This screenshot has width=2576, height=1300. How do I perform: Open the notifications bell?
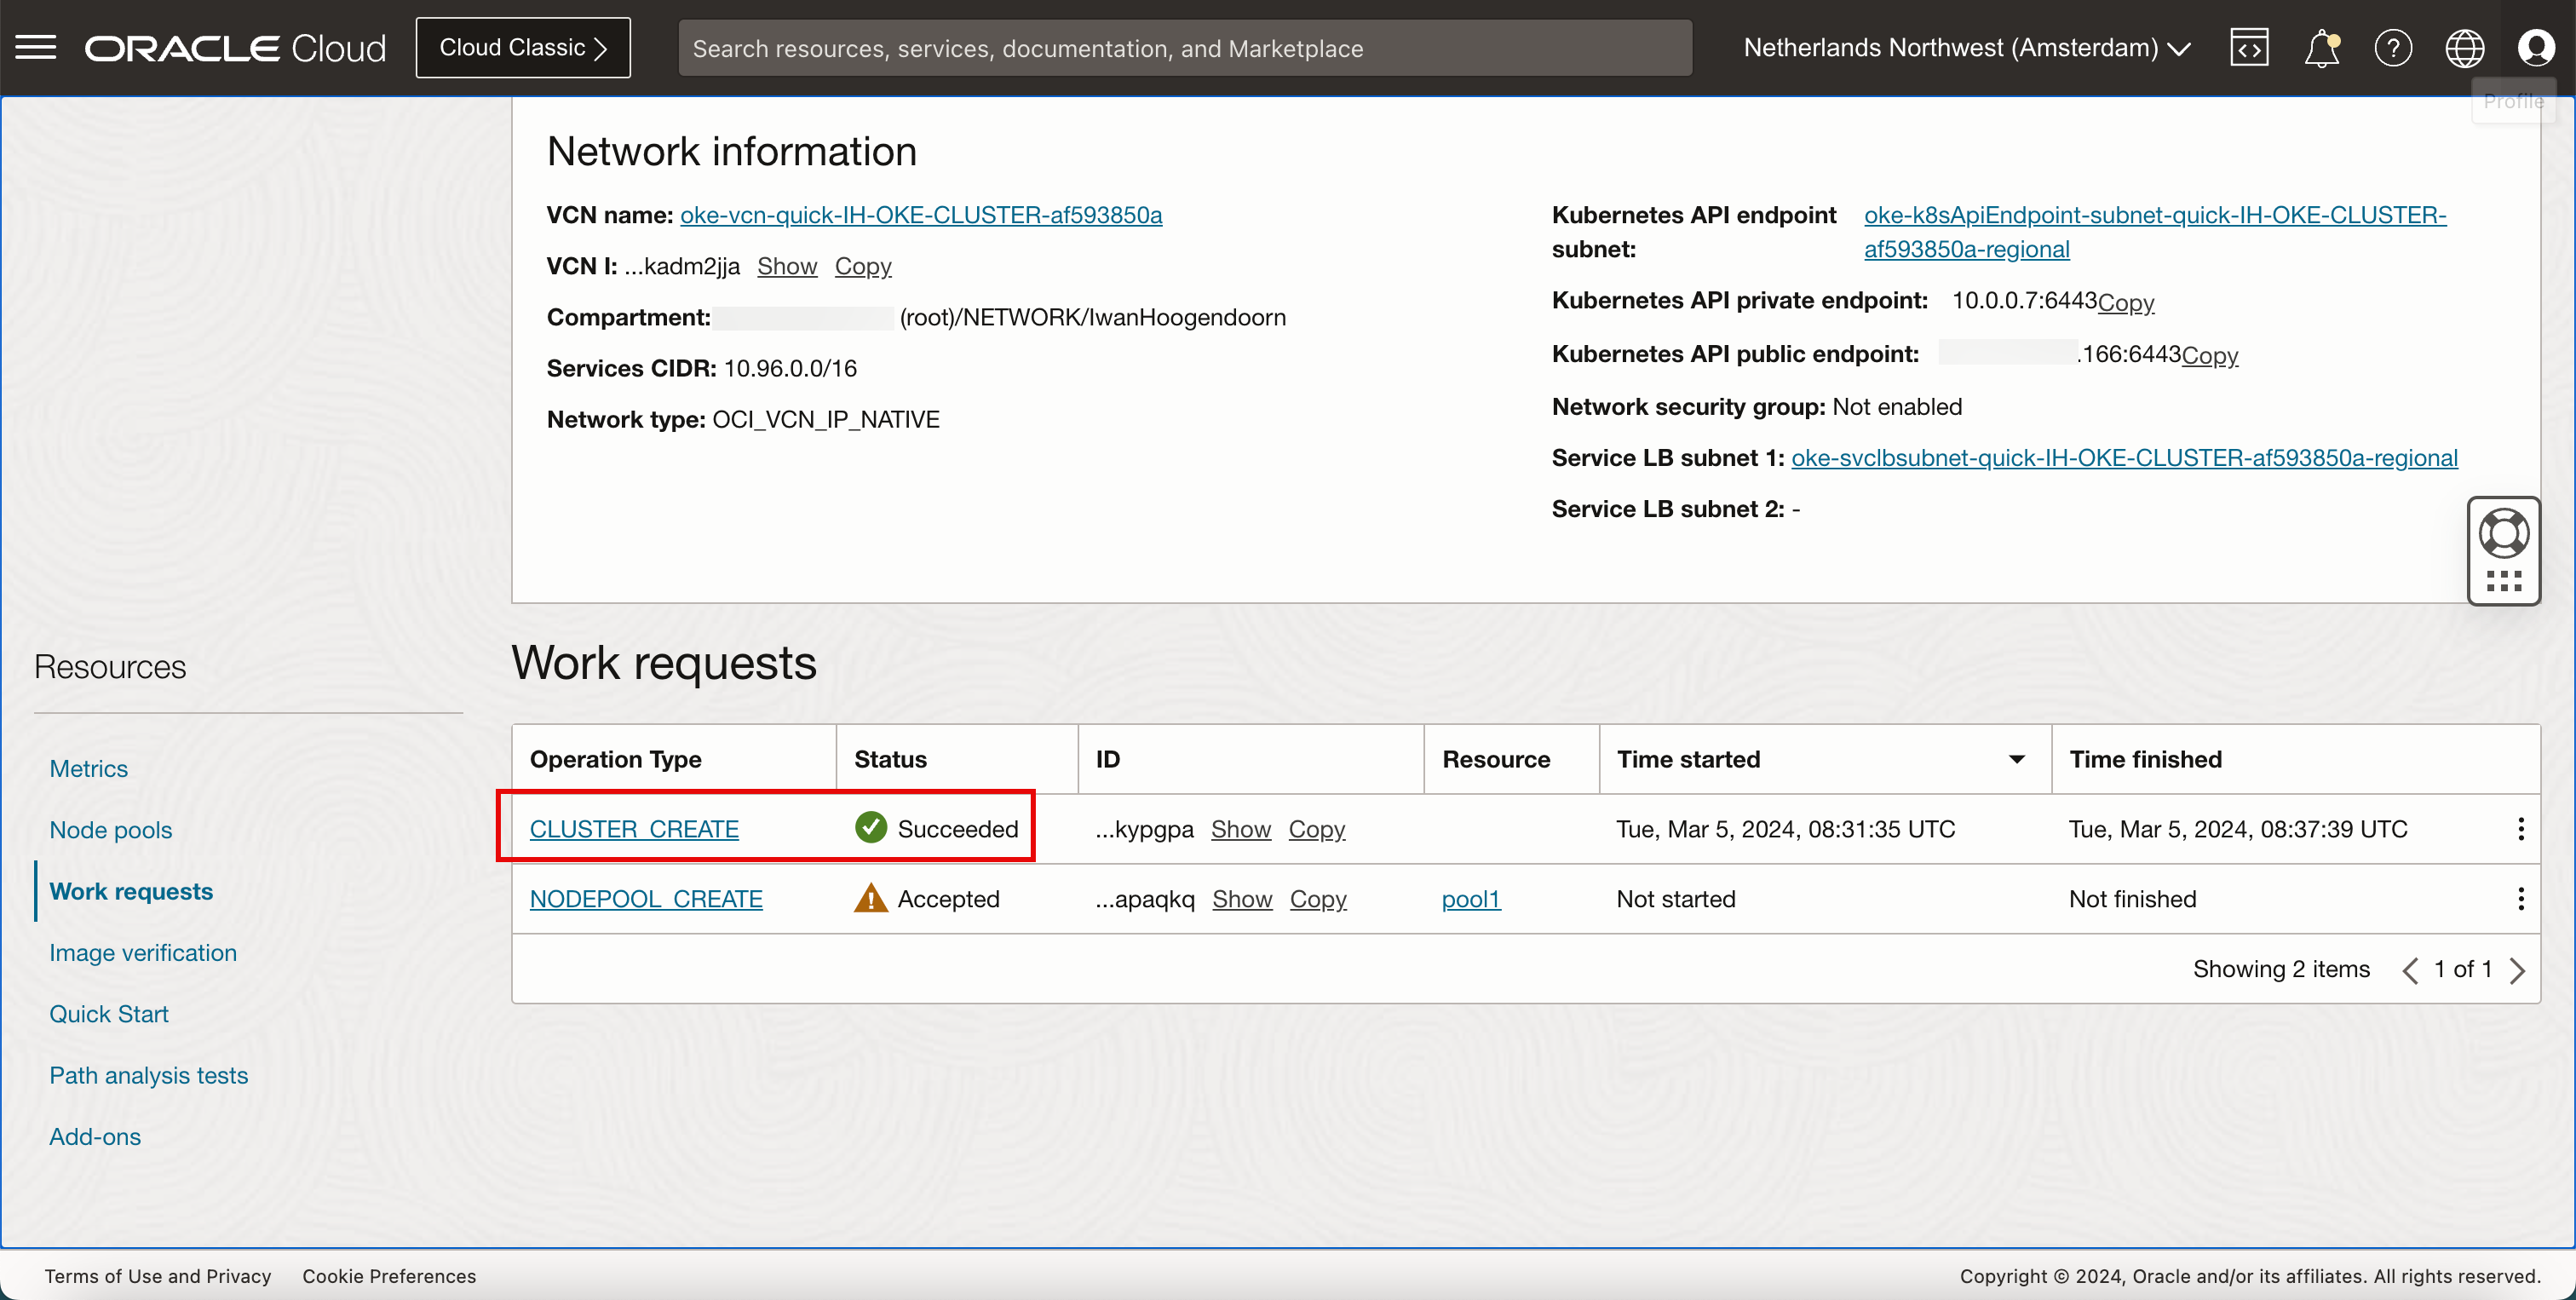click(x=2321, y=47)
